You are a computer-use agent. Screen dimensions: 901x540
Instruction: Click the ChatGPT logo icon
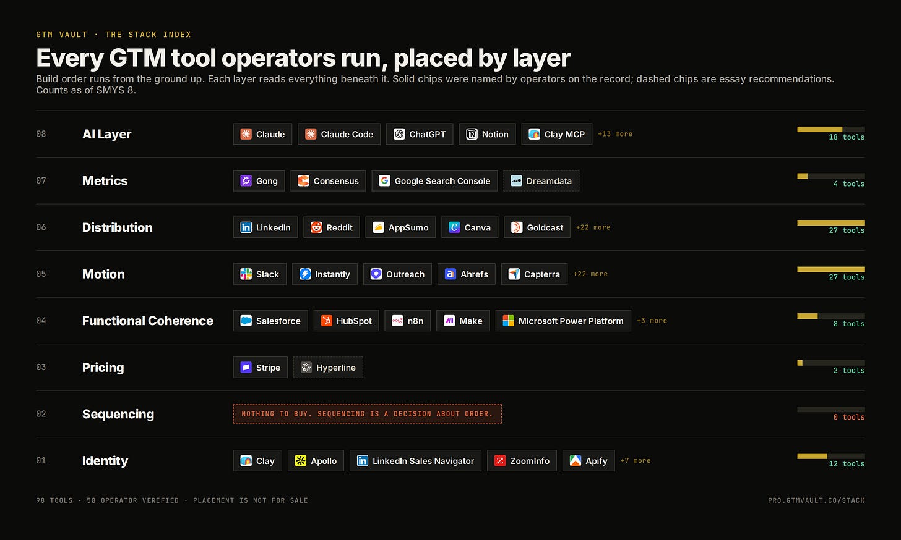pyautogui.click(x=399, y=134)
